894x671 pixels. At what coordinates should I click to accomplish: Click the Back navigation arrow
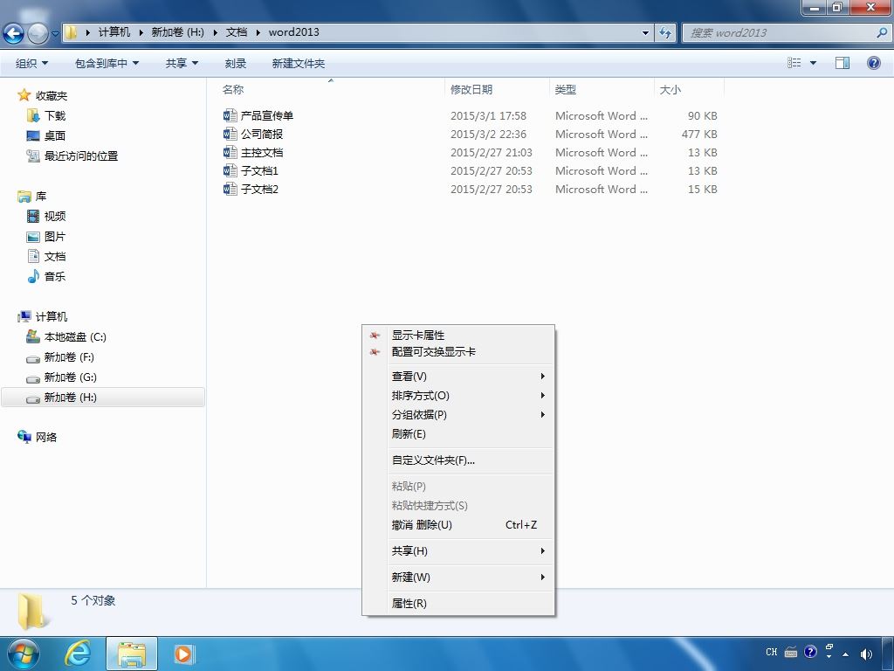(x=13, y=34)
